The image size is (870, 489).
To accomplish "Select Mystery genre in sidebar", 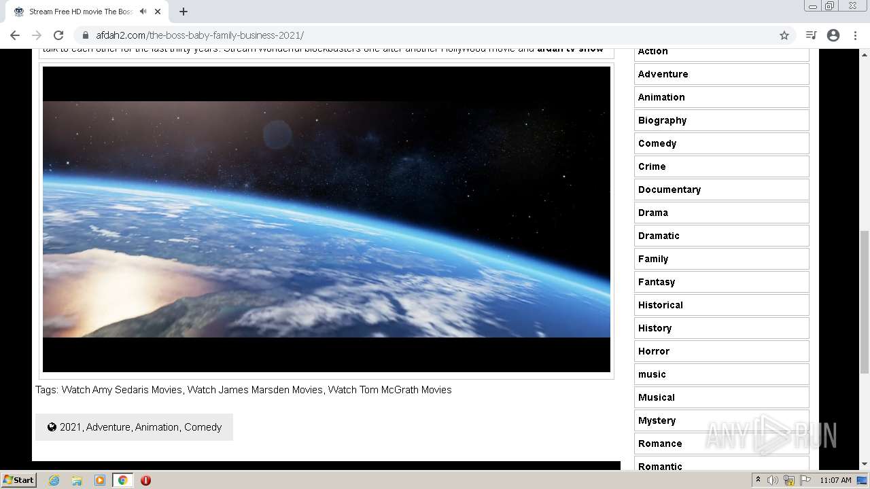I will coord(721,420).
